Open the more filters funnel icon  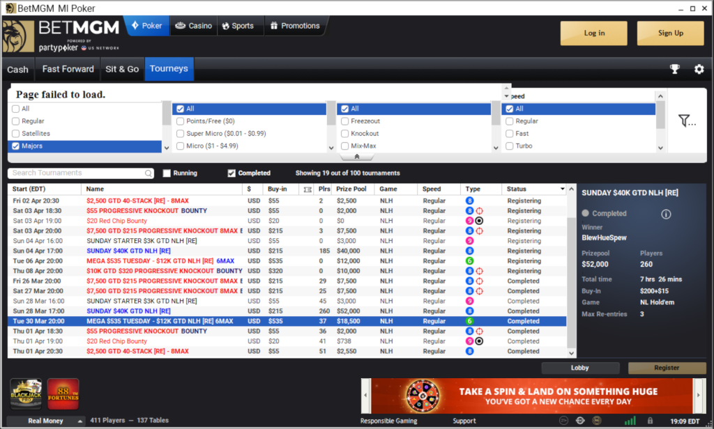(687, 120)
